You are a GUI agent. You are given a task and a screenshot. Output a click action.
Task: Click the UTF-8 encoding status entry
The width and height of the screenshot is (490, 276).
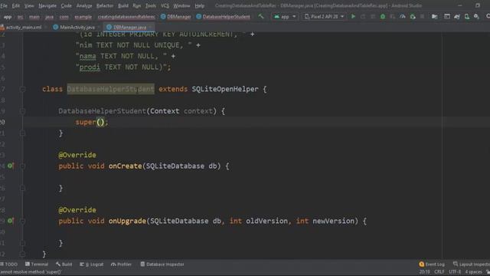click(455, 272)
